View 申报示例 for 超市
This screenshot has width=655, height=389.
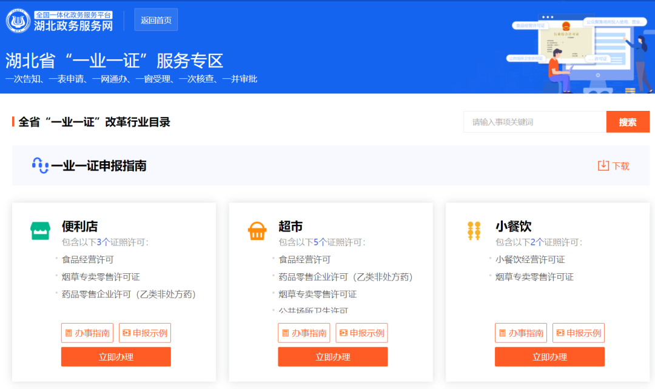(x=361, y=333)
